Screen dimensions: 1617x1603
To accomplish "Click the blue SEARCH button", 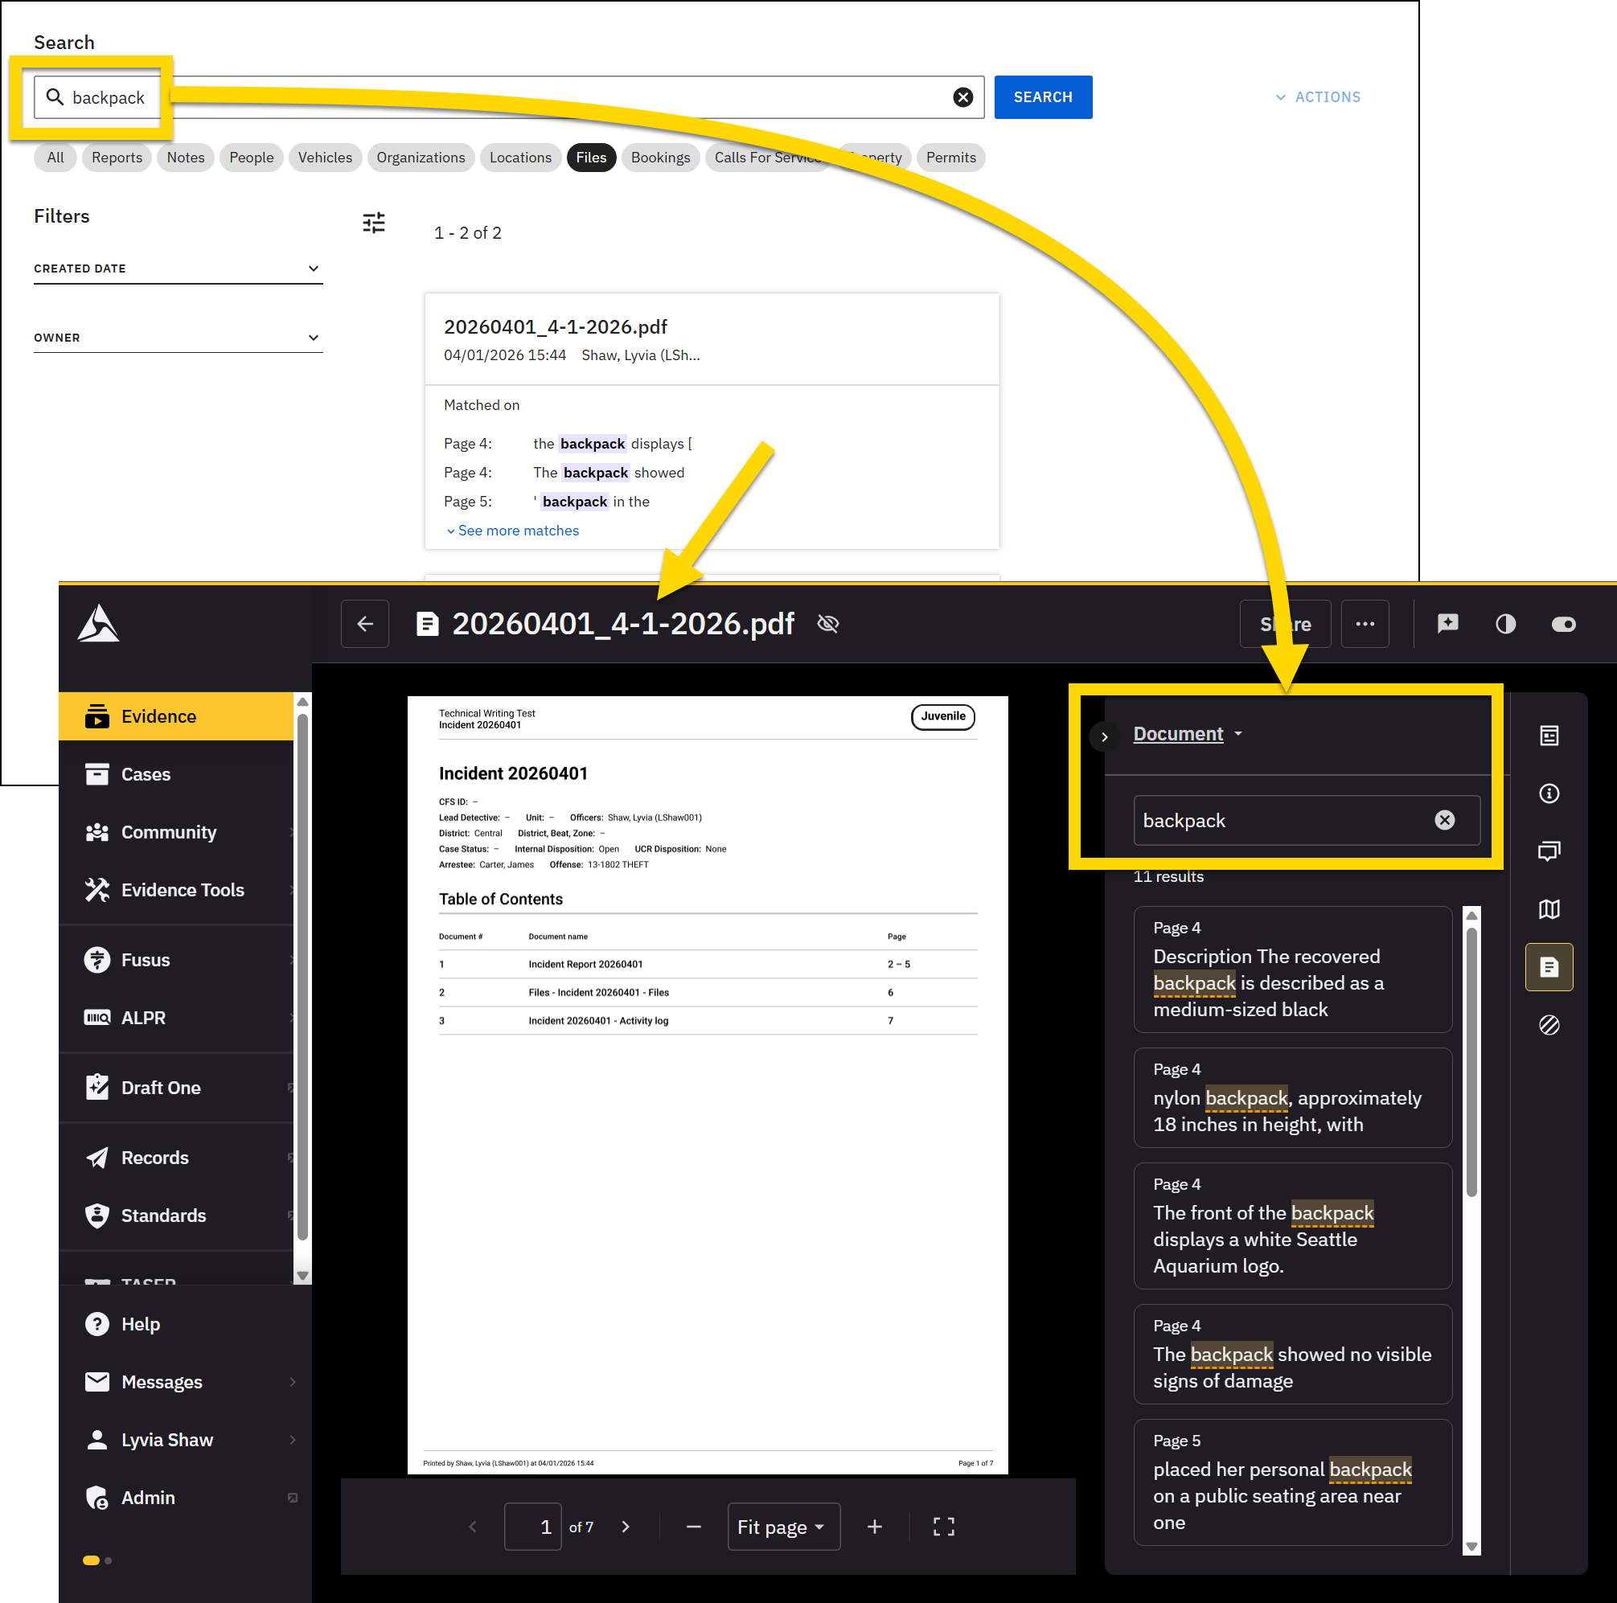I will tap(1042, 97).
